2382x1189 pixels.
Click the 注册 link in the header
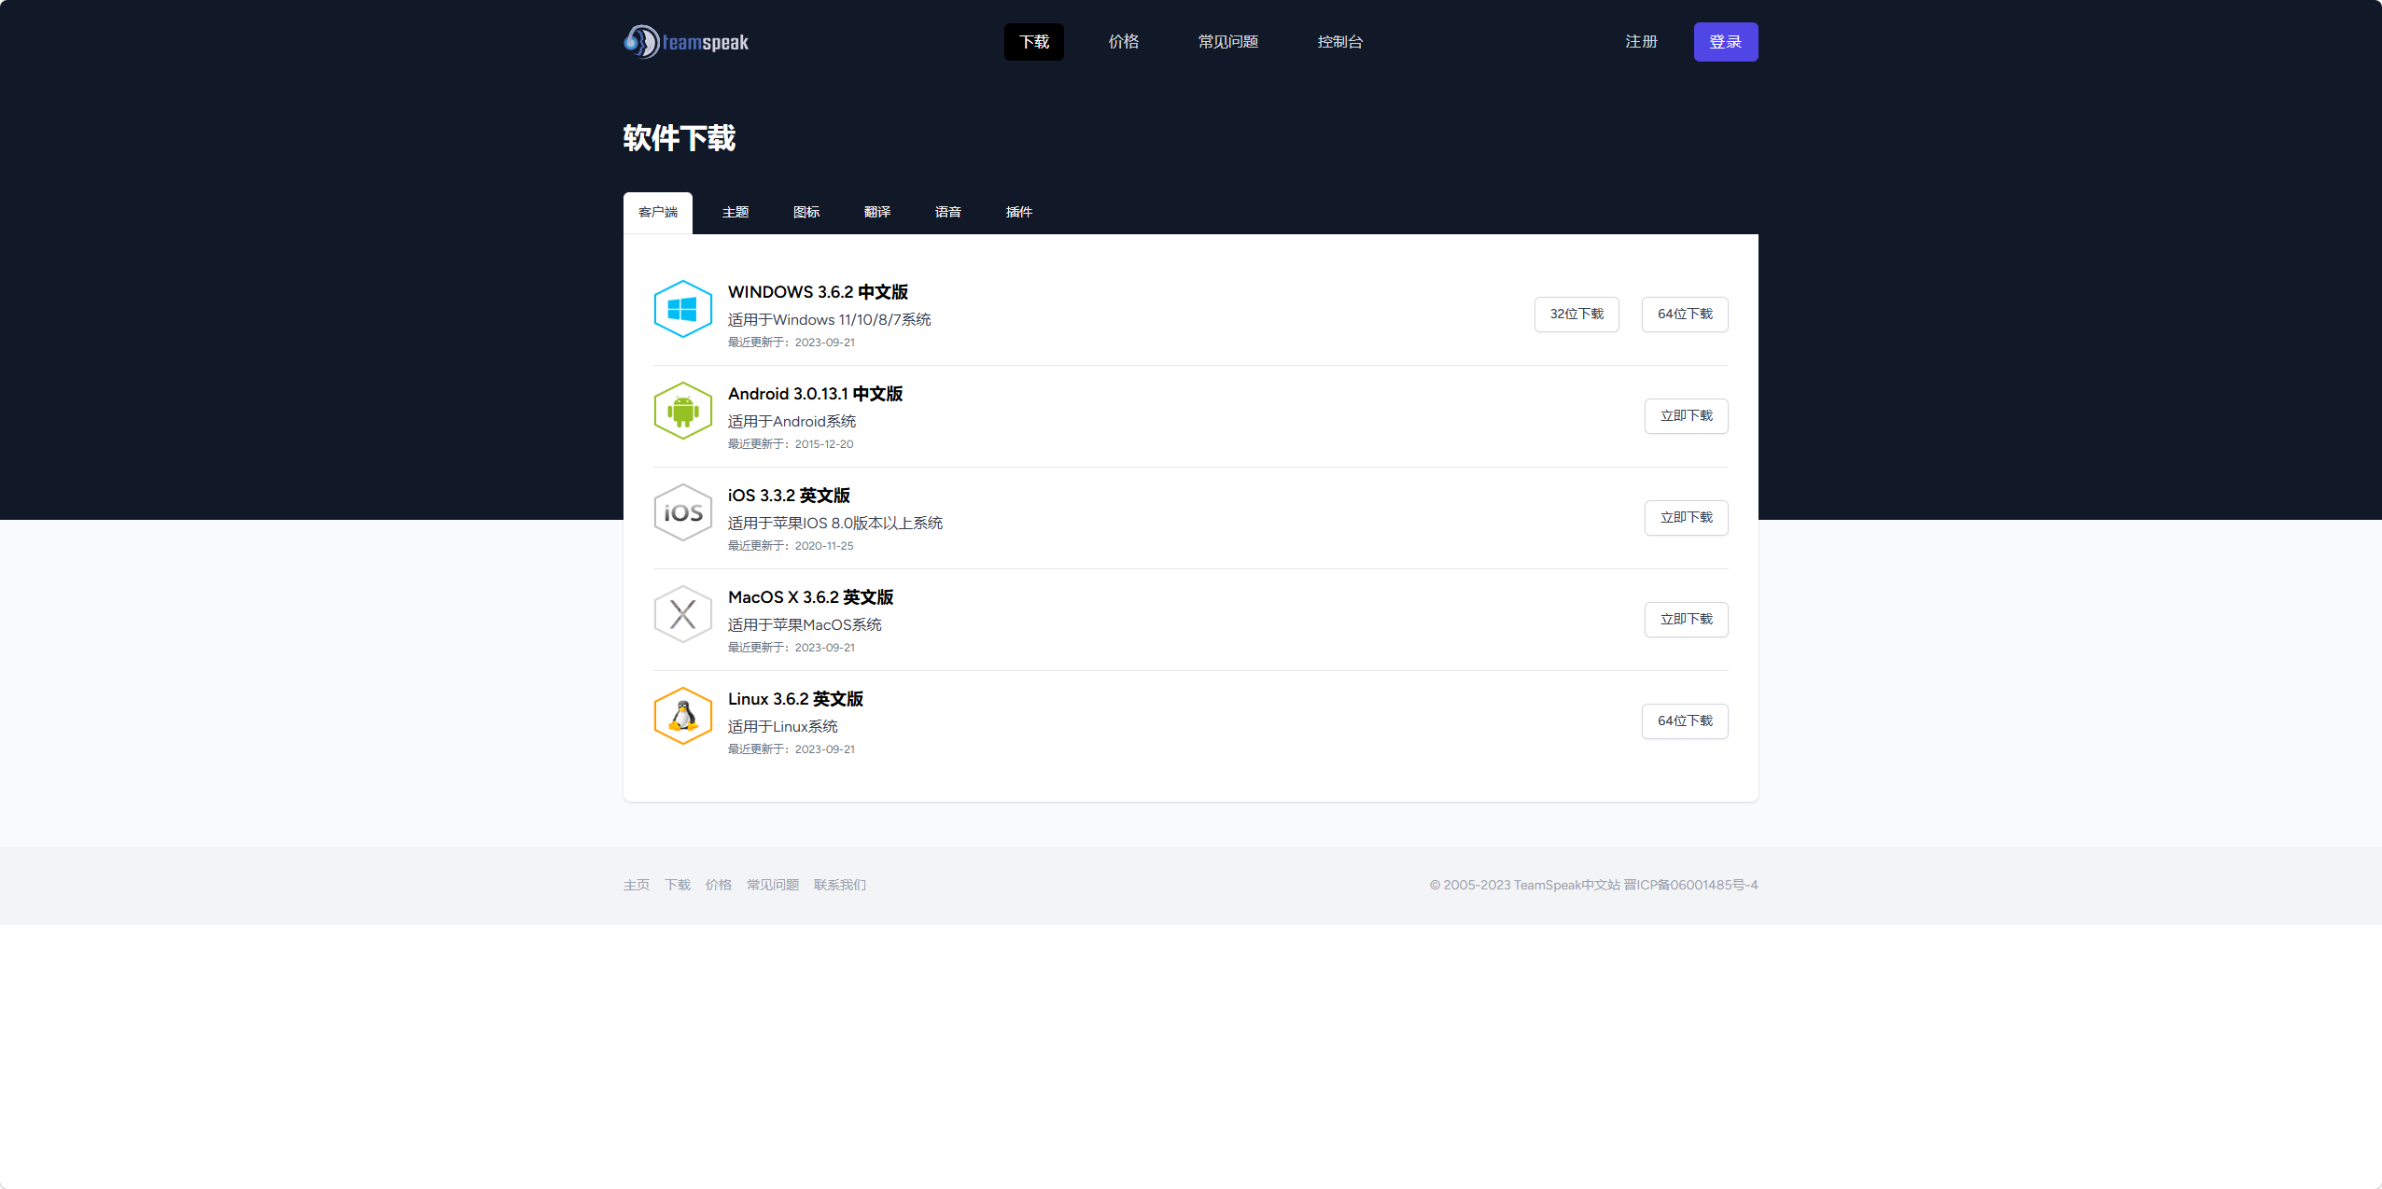pyautogui.click(x=1642, y=42)
